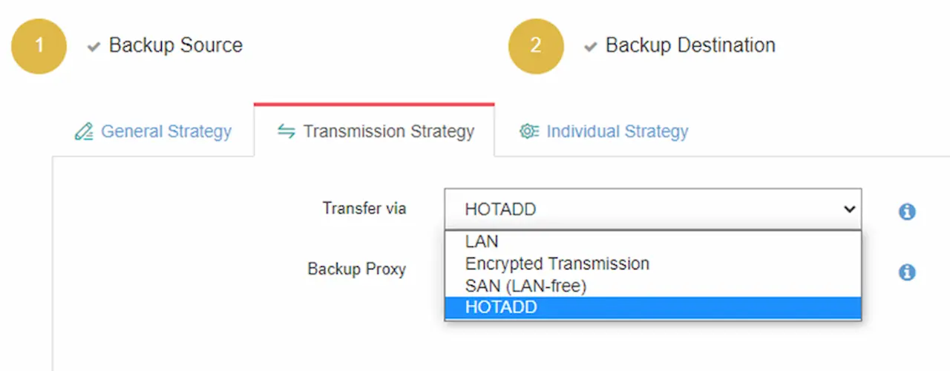Click the step 2 gold circle
950x371 pixels.
click(x=536, y=45)
